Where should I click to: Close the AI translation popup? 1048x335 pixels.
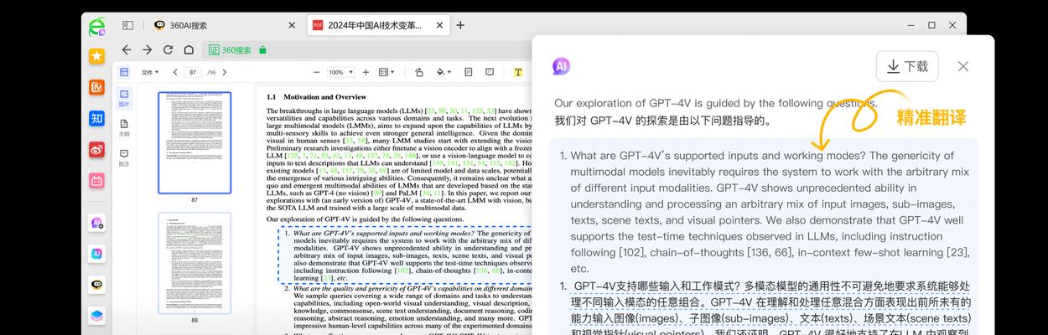point(963,66)
